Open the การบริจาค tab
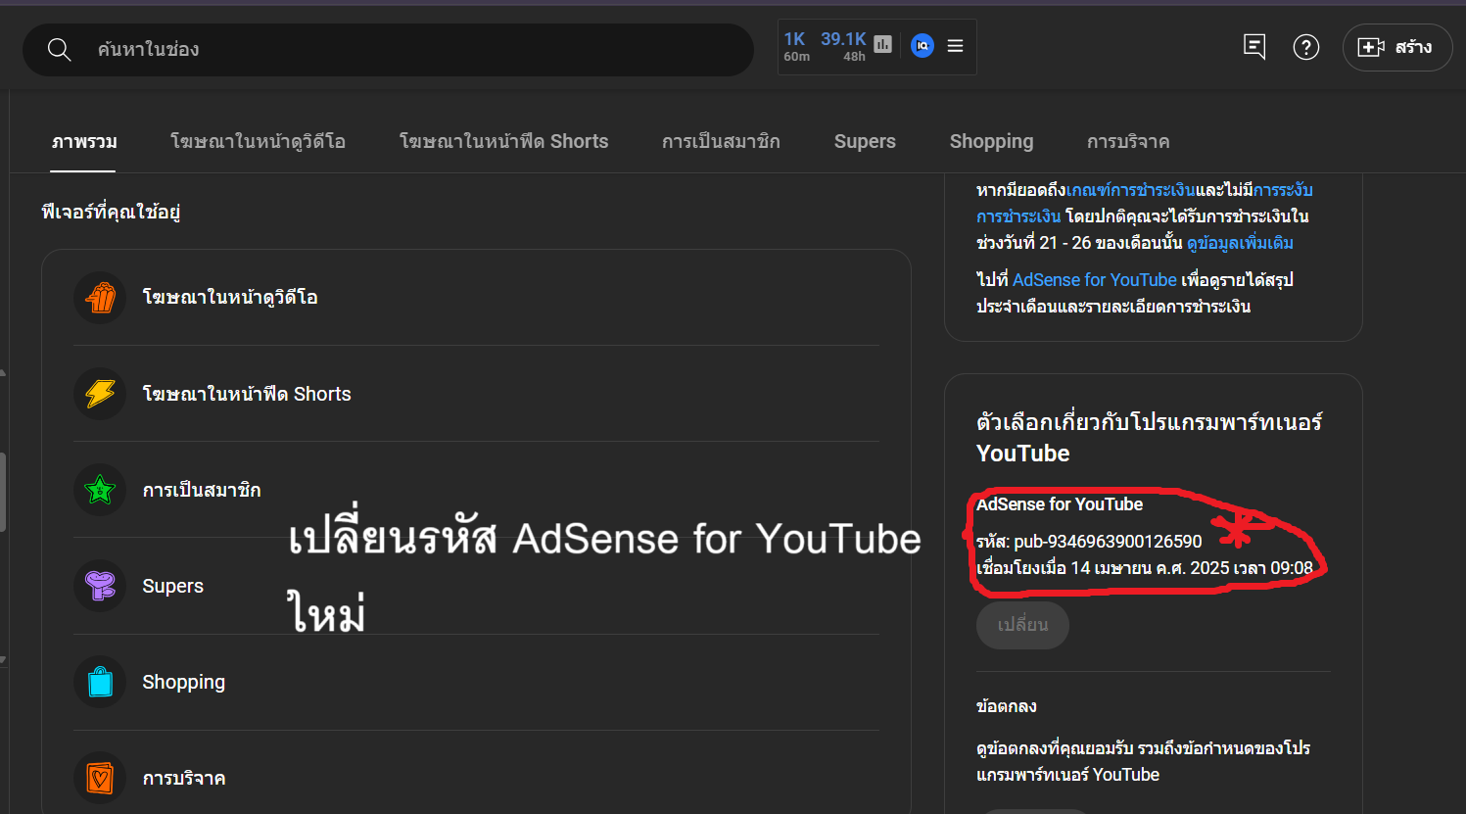Image resolution: width=1466 pixels, height=814 pixels. 1128,142
